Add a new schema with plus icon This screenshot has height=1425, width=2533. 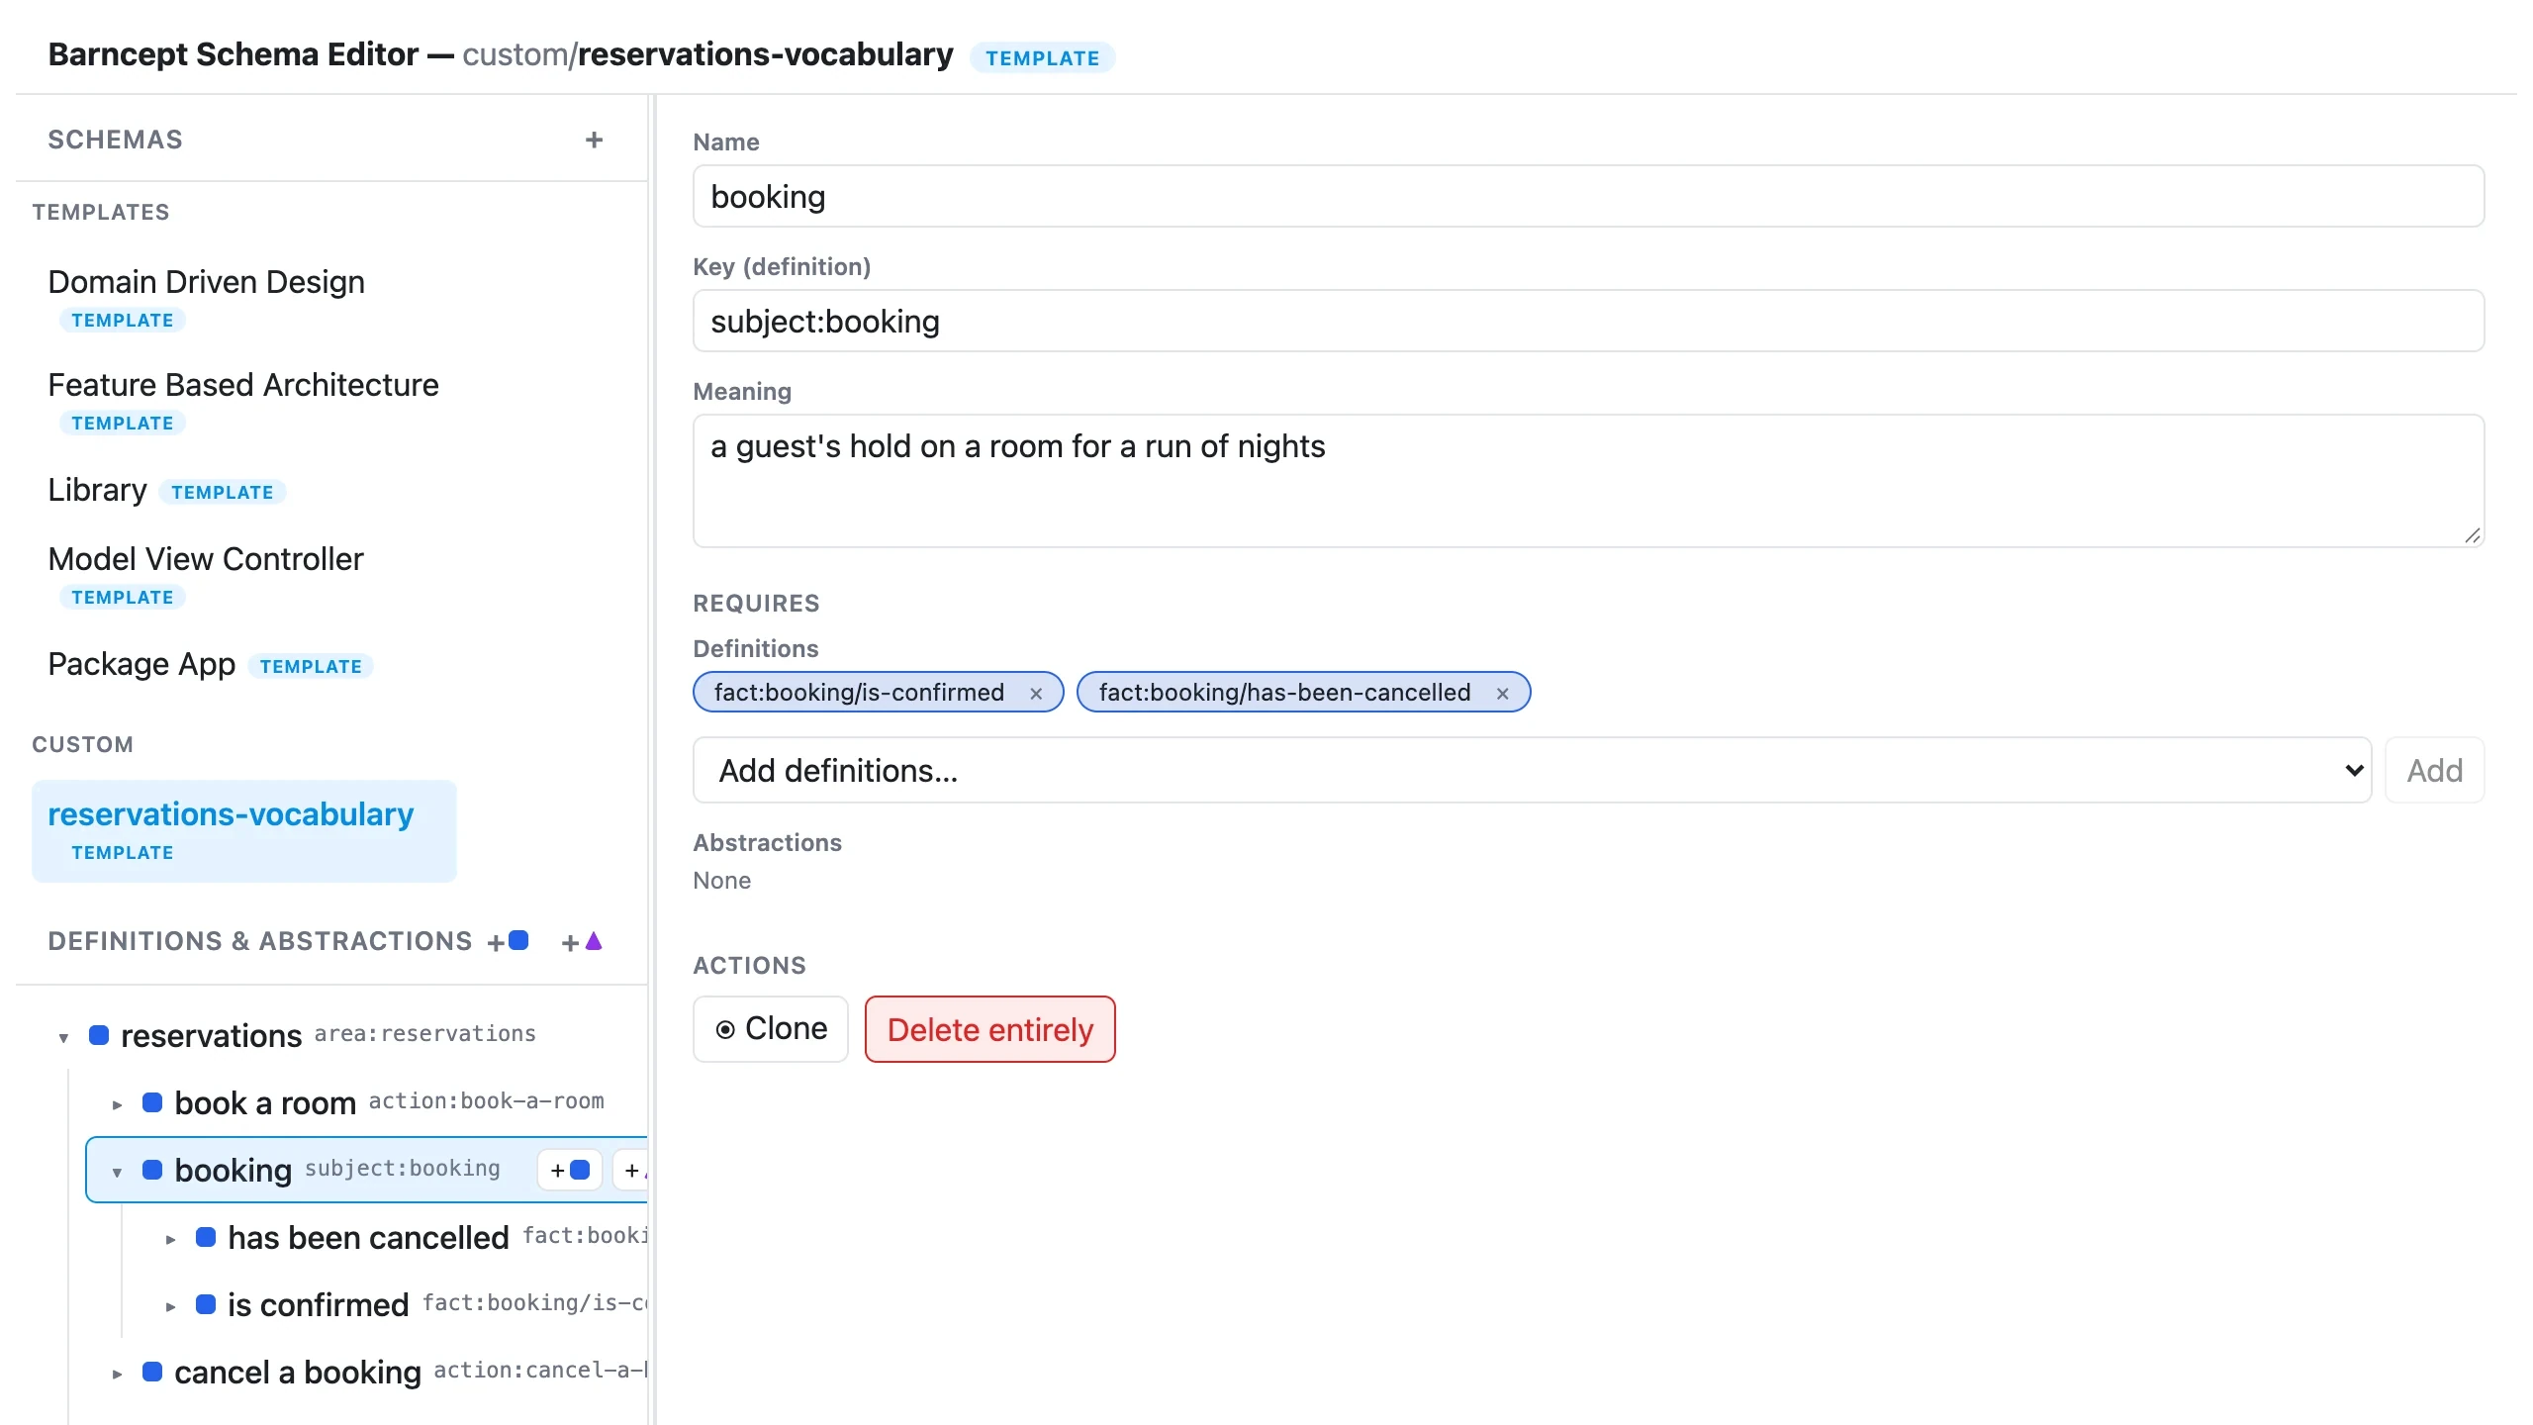tap(594, 140)
